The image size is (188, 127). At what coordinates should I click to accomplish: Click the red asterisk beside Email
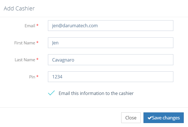pos(37,25)
